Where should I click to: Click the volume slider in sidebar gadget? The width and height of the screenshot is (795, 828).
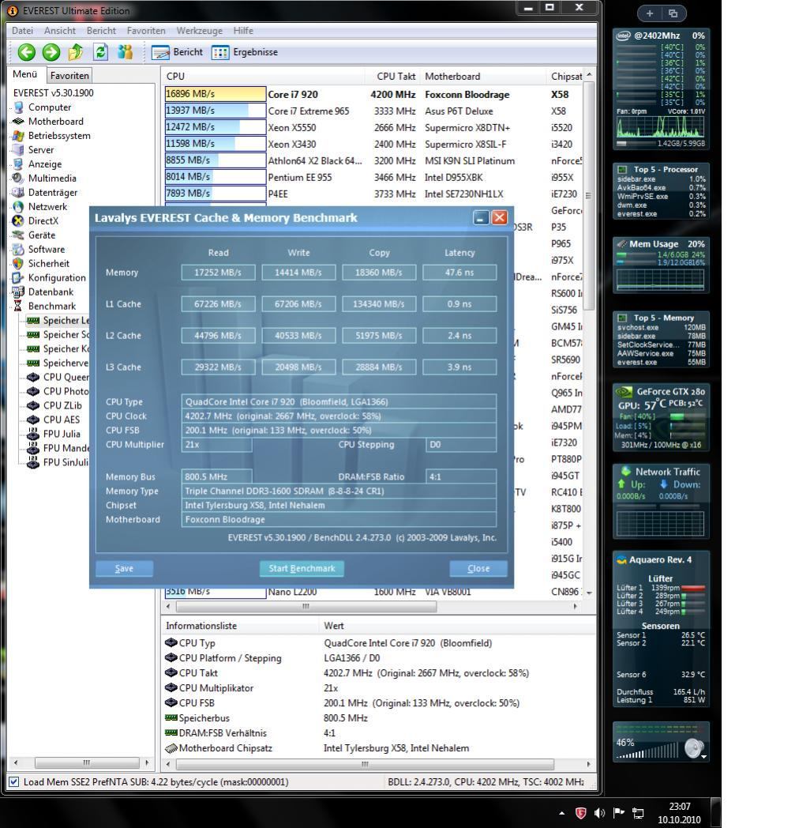click(x=648, y=752)
